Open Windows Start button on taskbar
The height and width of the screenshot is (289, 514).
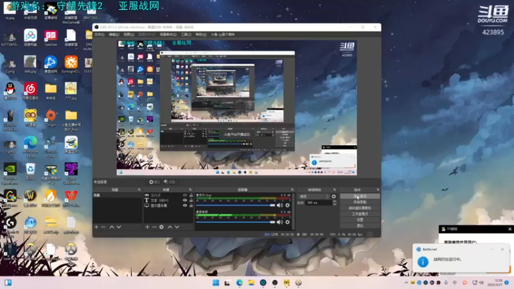point(216,283)
